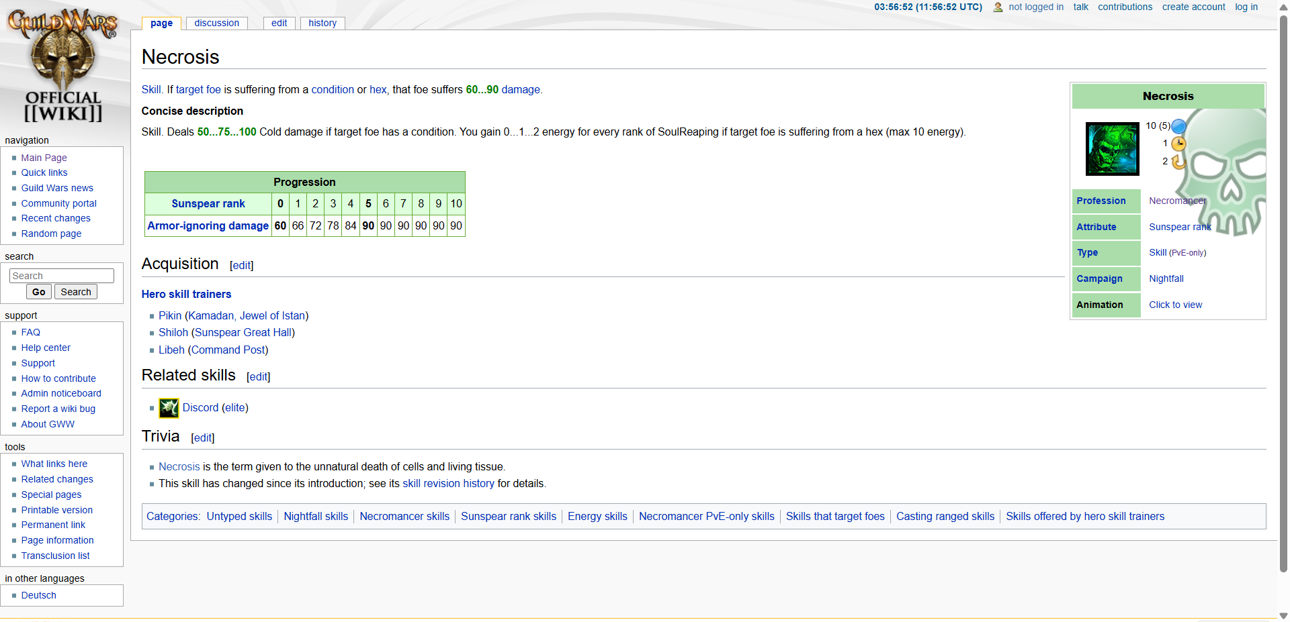The image size is (1290, 622).
Task: Open the edit tab
Action: tap(279, 23)
